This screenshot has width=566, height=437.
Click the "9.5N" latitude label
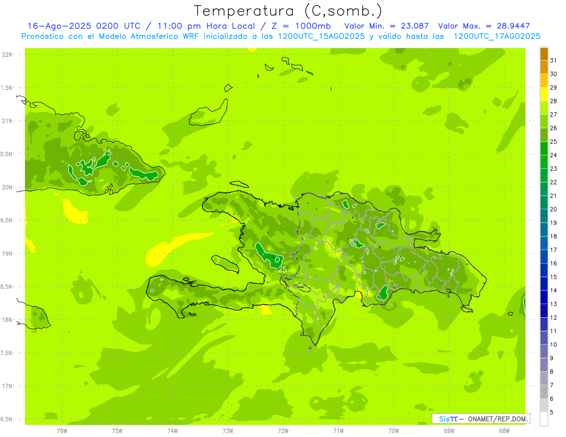[x=7, y=221]
